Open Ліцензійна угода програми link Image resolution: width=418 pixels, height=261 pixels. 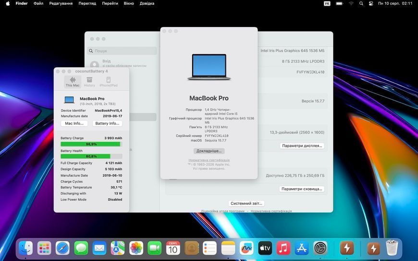click(222, 211)
